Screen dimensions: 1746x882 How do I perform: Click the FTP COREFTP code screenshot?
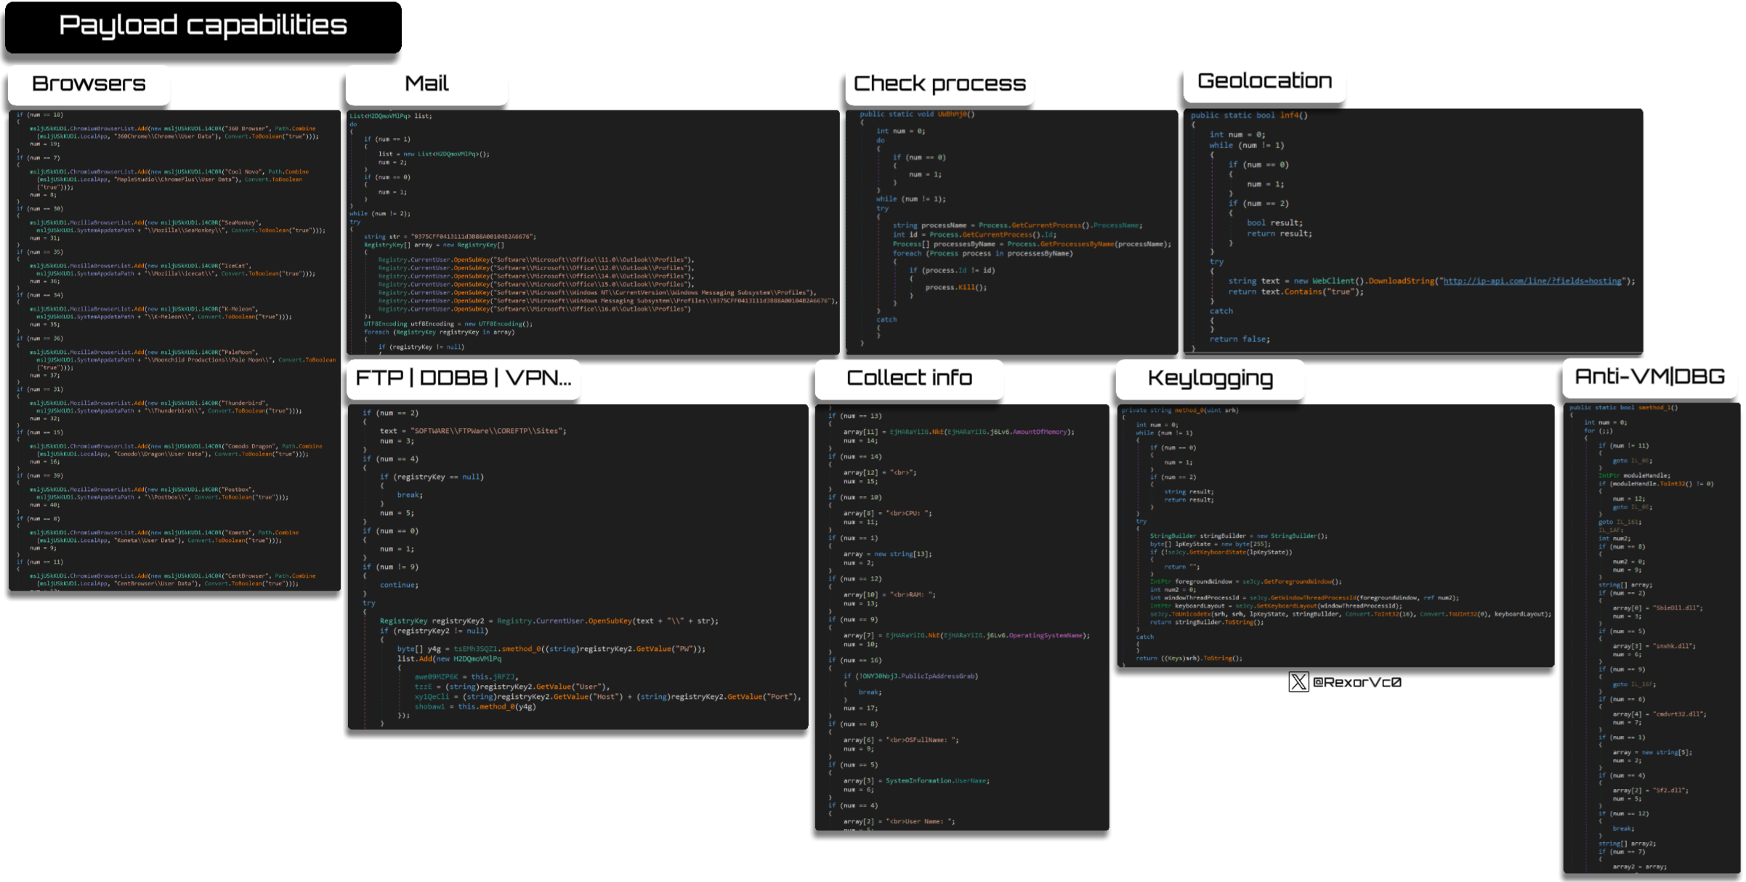click(x=578, y=567)
